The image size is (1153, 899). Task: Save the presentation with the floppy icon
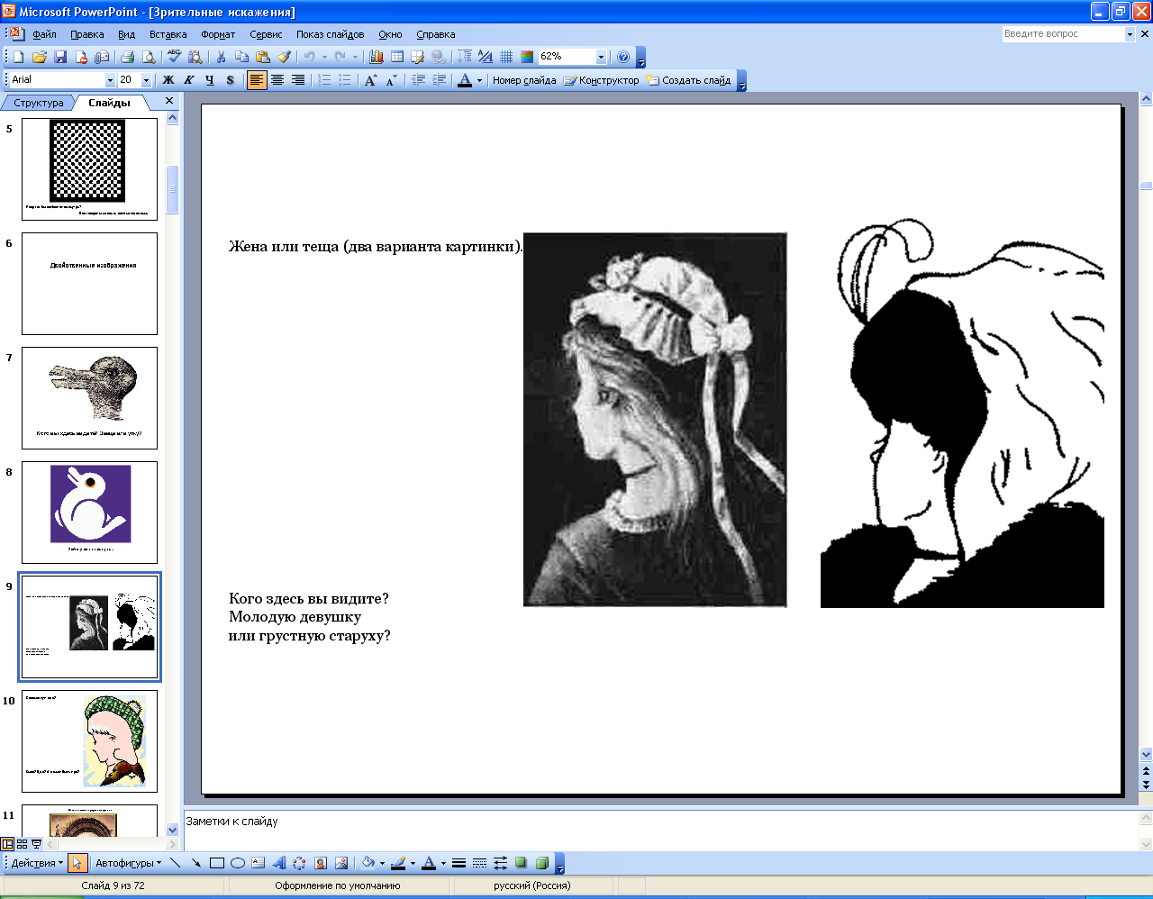click(x=60, y=57)
